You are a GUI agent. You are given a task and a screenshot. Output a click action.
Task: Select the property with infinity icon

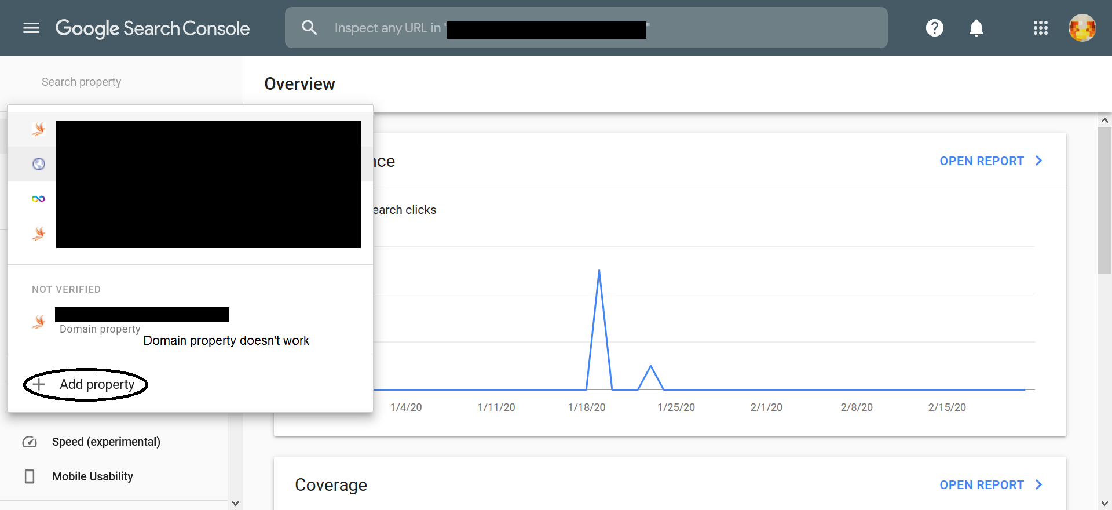click(39, 199)
